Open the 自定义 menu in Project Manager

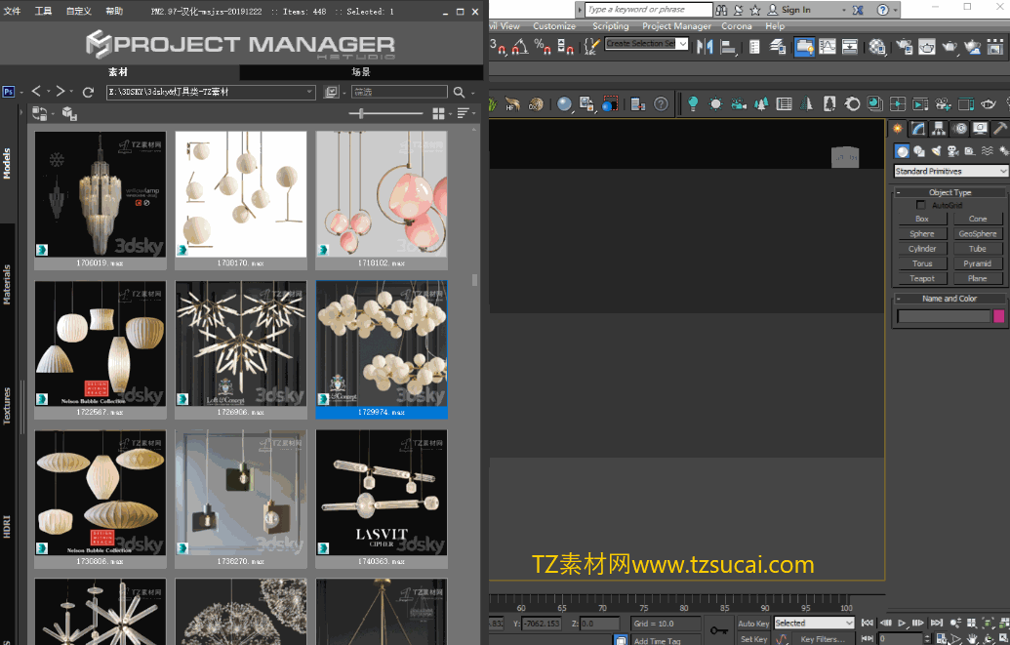click(79, 11)
